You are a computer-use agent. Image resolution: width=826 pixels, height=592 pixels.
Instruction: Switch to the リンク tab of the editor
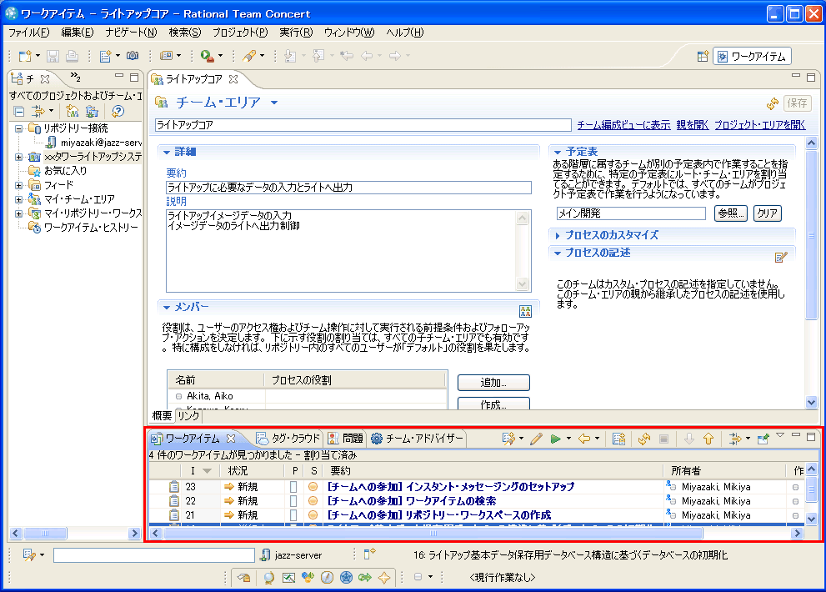coord(188,416)
